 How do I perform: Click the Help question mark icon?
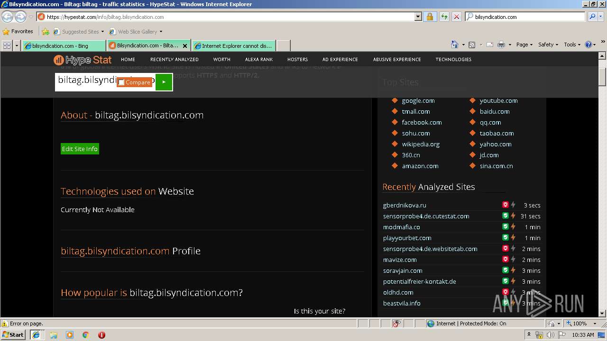[589, 45]
